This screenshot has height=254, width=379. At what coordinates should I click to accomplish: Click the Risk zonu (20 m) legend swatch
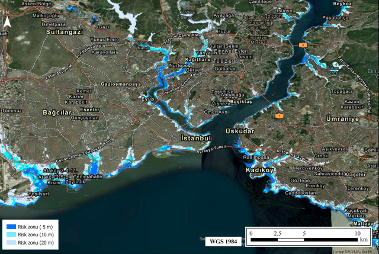pos(9,243)
